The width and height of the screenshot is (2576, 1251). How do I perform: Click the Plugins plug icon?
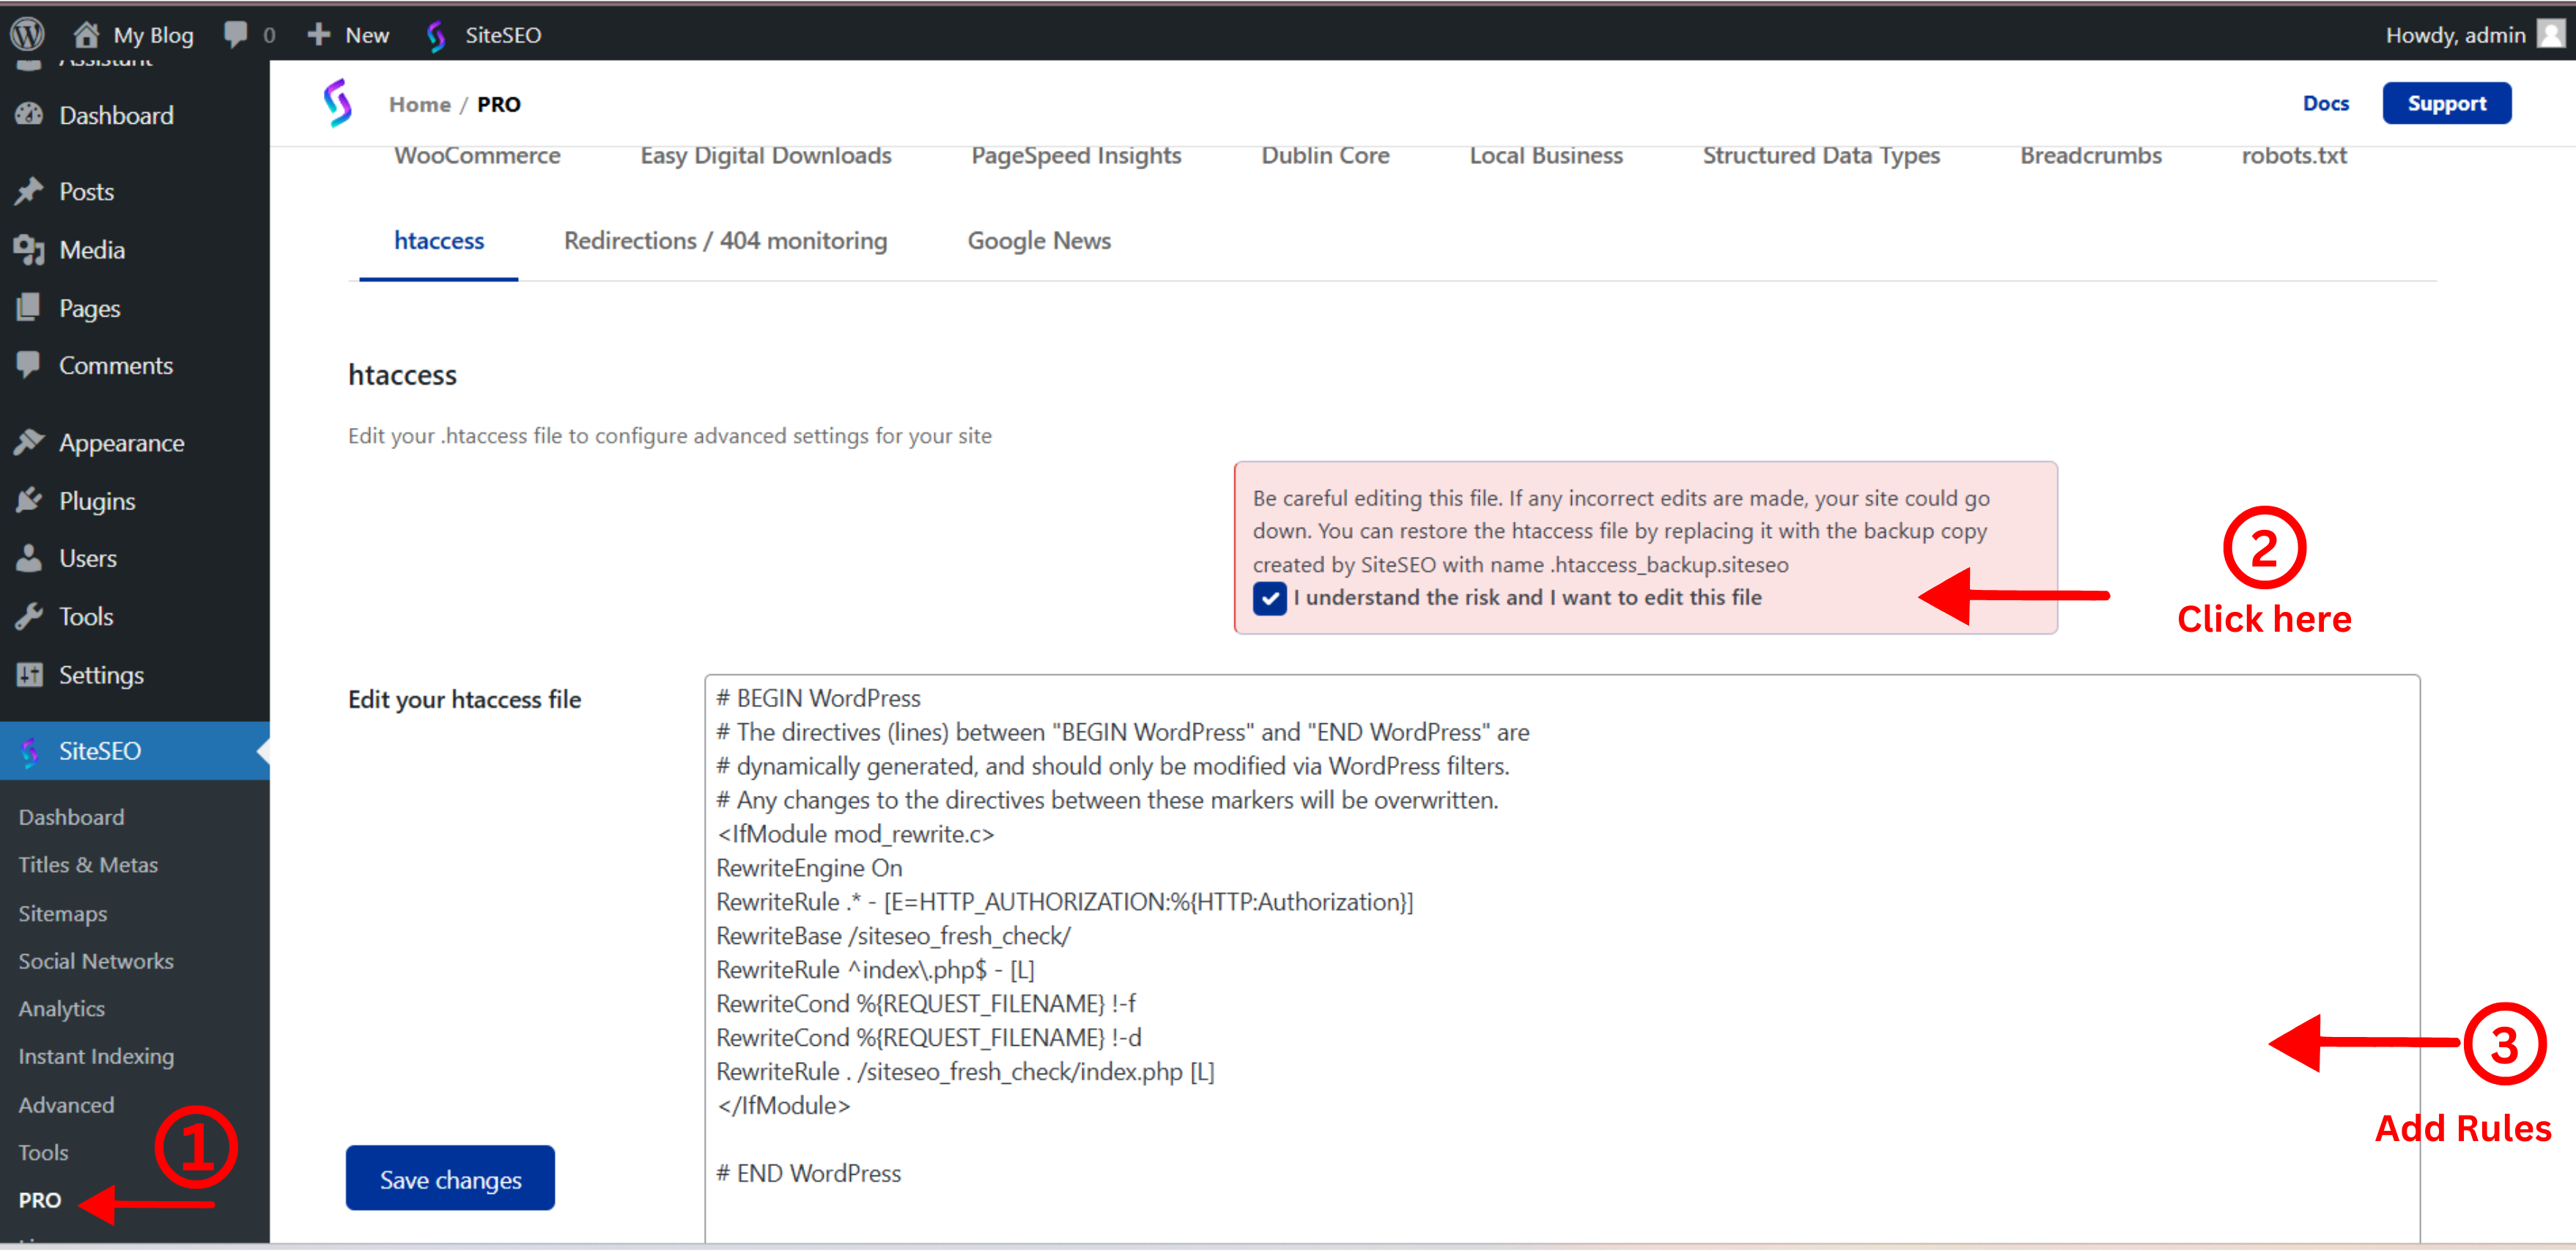coord(29,500)
